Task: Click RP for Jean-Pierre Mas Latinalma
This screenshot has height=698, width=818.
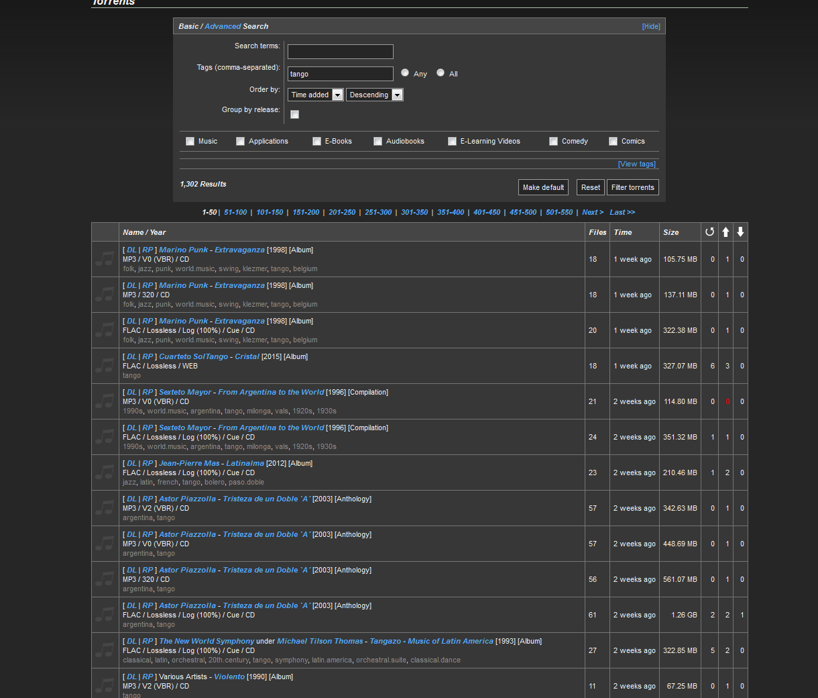Action: coord(148,463)
